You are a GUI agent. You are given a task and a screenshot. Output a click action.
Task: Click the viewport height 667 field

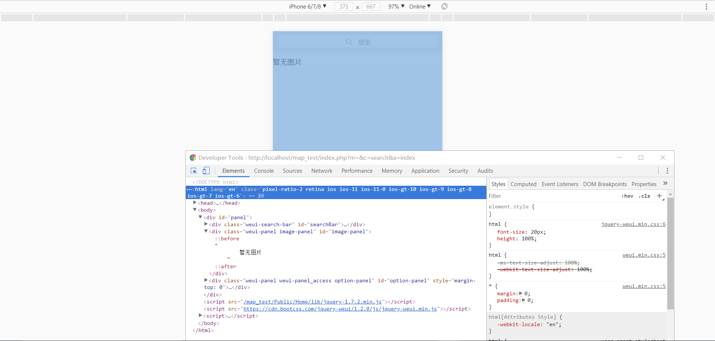pos(371,6)
